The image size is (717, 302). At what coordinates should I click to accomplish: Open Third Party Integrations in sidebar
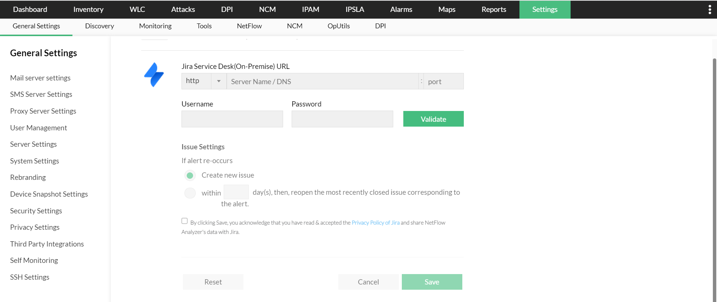(47, 244)
